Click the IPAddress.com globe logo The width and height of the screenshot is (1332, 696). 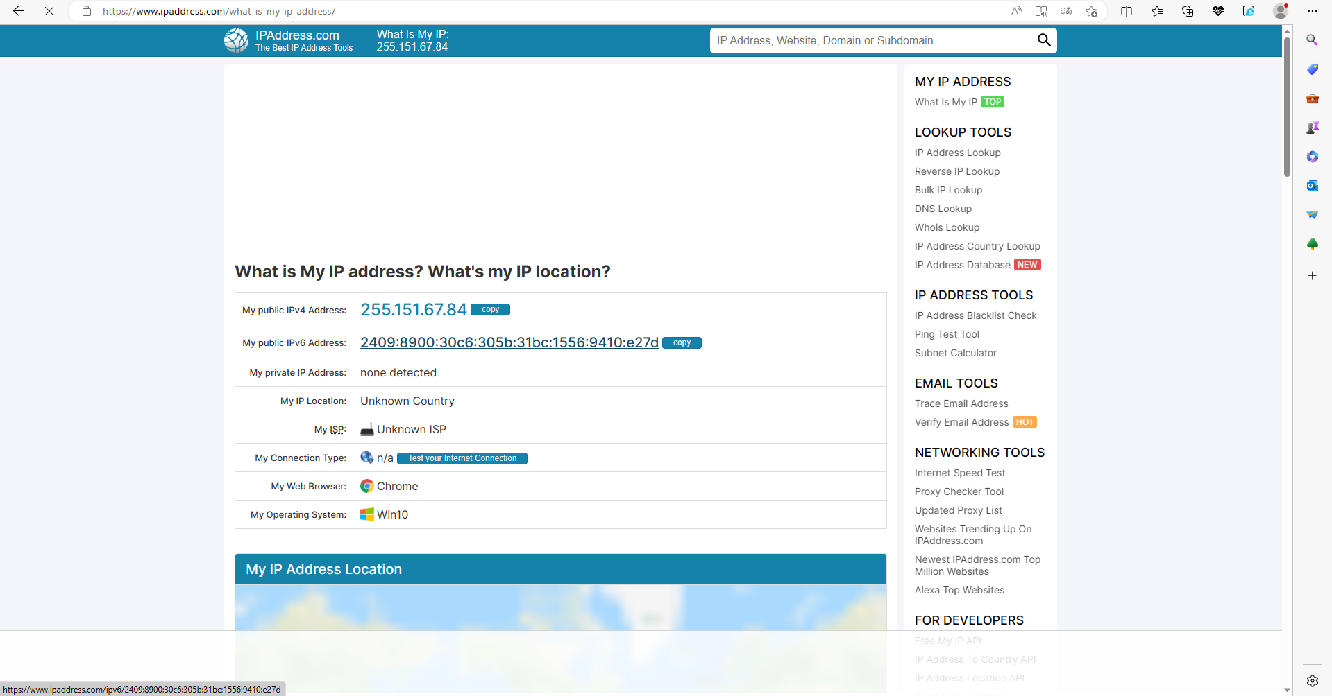(236, 41)
